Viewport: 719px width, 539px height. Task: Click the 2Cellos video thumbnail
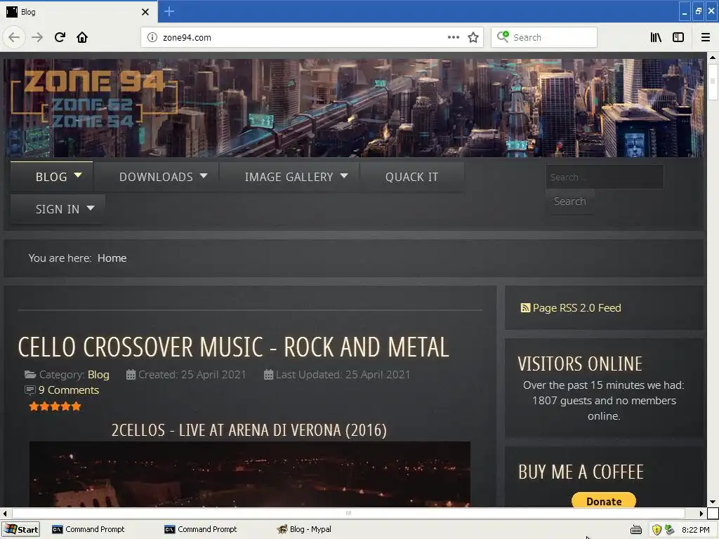[x=250, y=474]
